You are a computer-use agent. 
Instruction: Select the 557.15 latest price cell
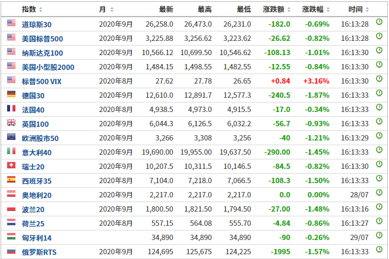click(x=162, y=223)
